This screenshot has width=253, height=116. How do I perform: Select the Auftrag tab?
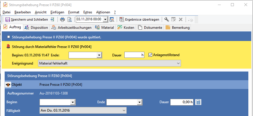pyautogui.click(x=12, y=27)
